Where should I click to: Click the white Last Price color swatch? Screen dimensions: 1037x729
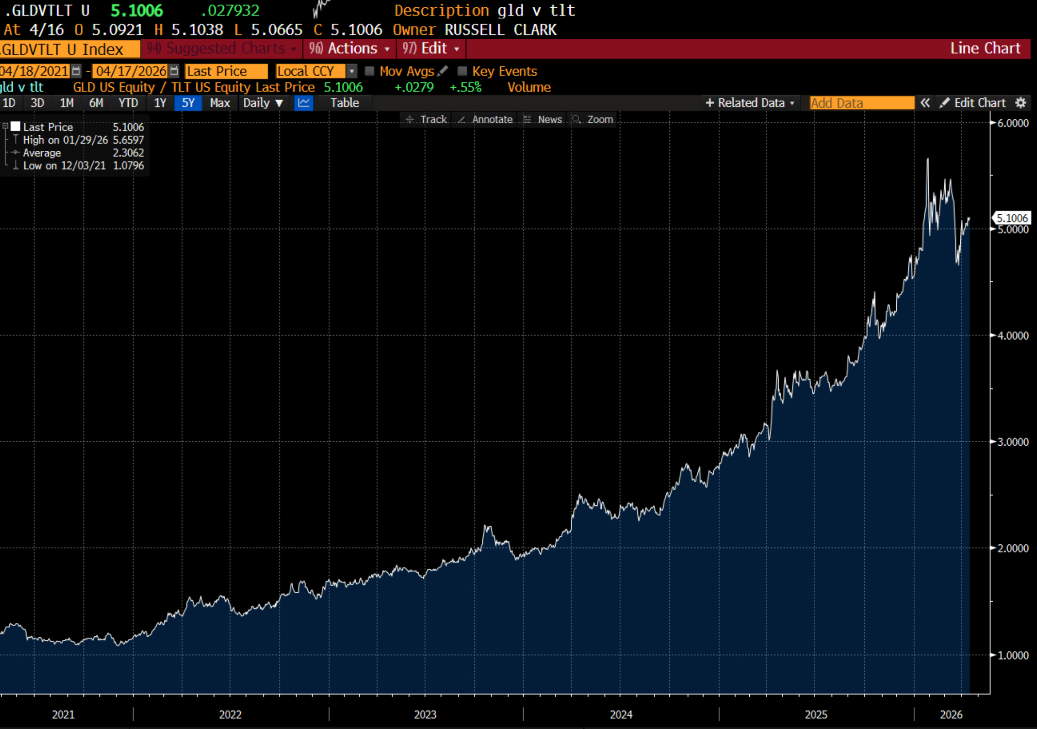(x=16, y=127)
